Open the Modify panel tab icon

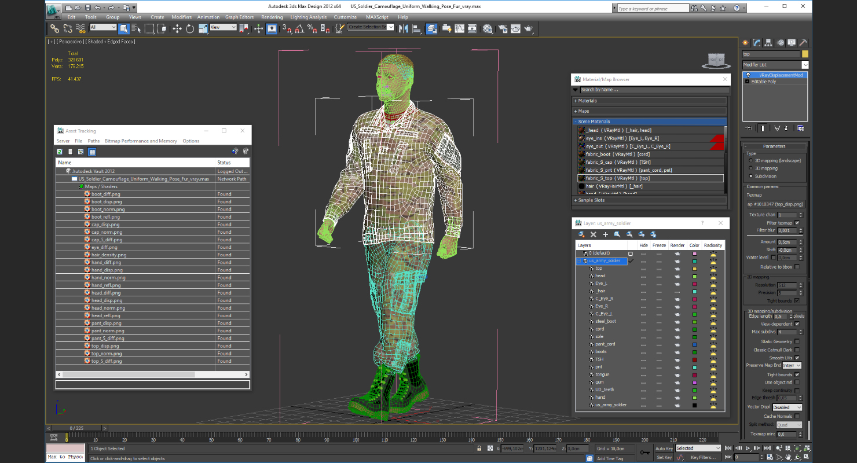coord(757,43)
